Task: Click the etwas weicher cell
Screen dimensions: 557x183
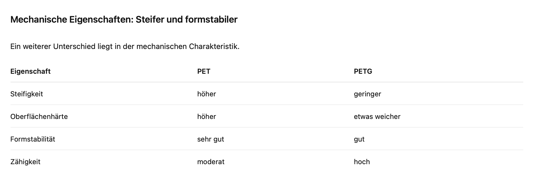Action: coord(377,117)
